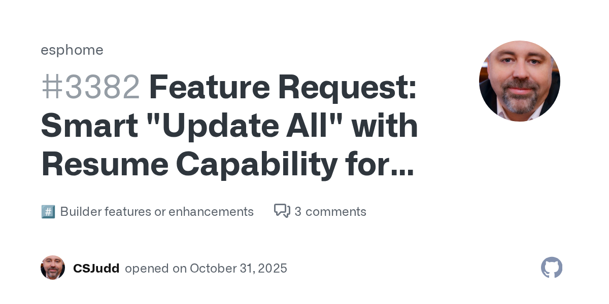This screenshot has height=304, width=609.
Task: Click the "Feature Request:" title text
Action: tap(282, 87)
